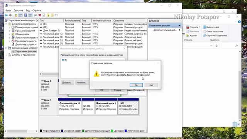Select the 73,22 ГБ NTFS partition block
This screenshot has height=139, width=247.
(x=106, y=106)
